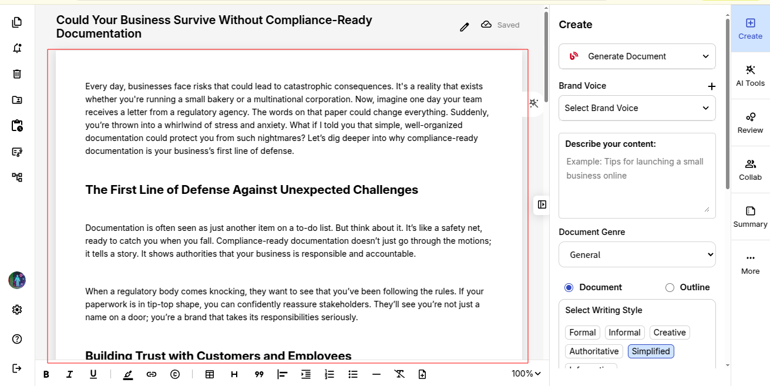Insert a hyperlink using the link icon
Image resolution: width=770 pixels, height=386 pixels.
152,374
